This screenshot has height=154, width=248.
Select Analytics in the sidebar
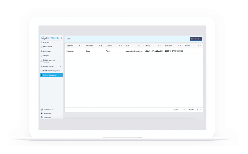click(46, 56)
